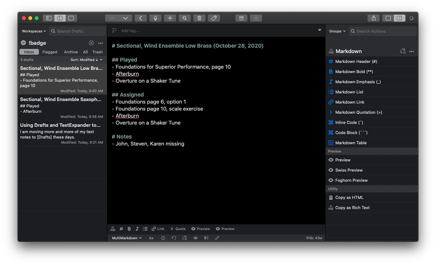Run the Inline Code action
Image resolution: width=436 pixels, height=265 pixels.
click(x=372, y=122)
